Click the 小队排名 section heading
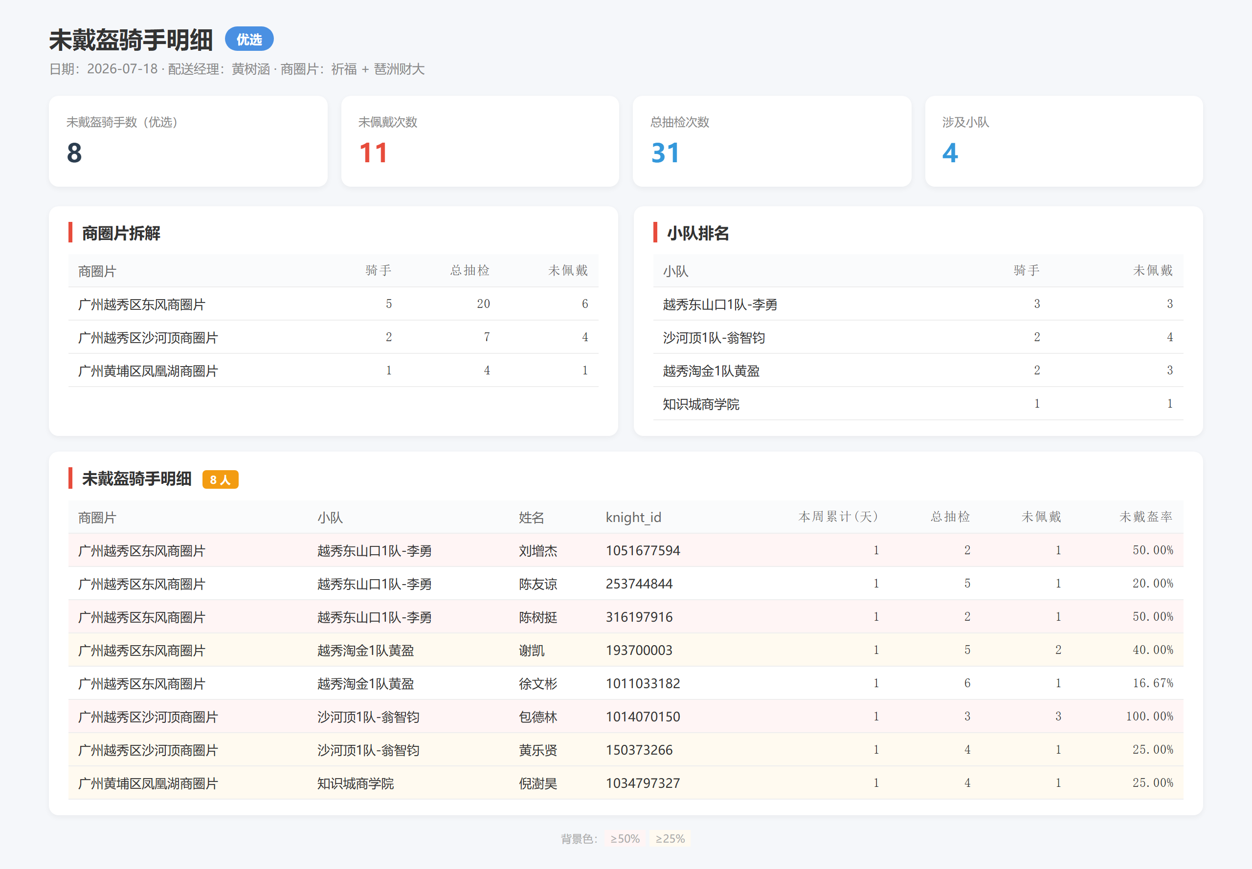 coord(698,233)
